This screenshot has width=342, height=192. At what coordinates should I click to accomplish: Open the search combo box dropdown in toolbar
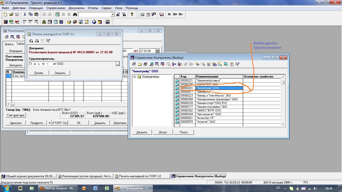point(113,14)
